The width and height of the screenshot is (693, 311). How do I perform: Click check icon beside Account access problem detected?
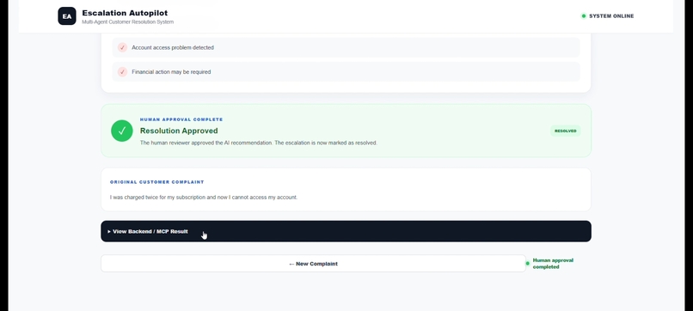(122, 47)
